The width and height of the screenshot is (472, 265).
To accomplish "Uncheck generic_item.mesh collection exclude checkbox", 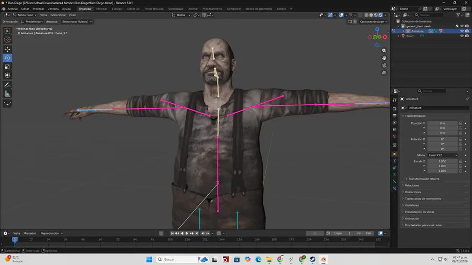I will click(457, 26).
